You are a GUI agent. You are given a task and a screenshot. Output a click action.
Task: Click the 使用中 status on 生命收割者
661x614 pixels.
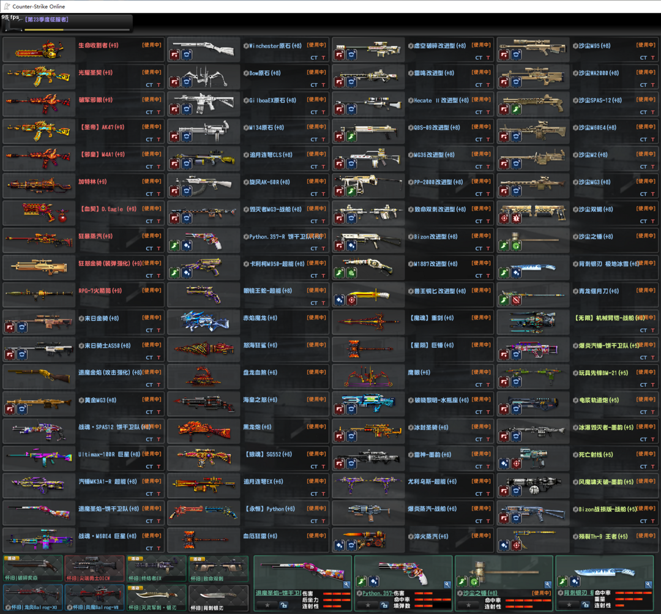tap(152, 45)
